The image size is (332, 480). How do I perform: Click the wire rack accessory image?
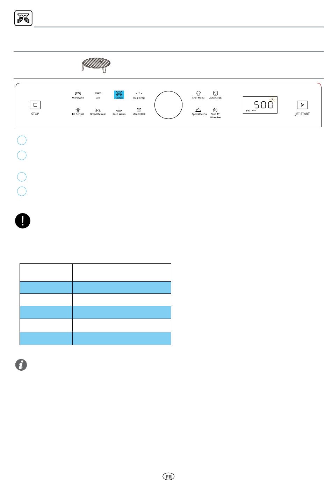[x=96, y=65]
